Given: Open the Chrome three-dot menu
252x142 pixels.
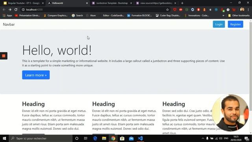Looking at the screenshot, I should [x=248, y=9].
